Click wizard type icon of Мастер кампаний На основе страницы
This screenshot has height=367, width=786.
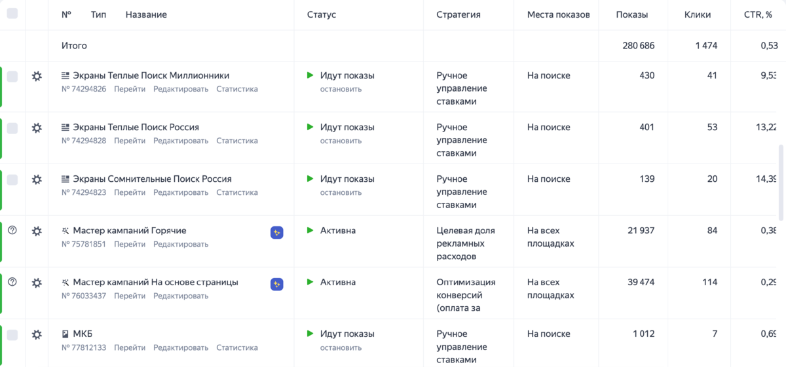pyautogui.click(x=65, y=283)
